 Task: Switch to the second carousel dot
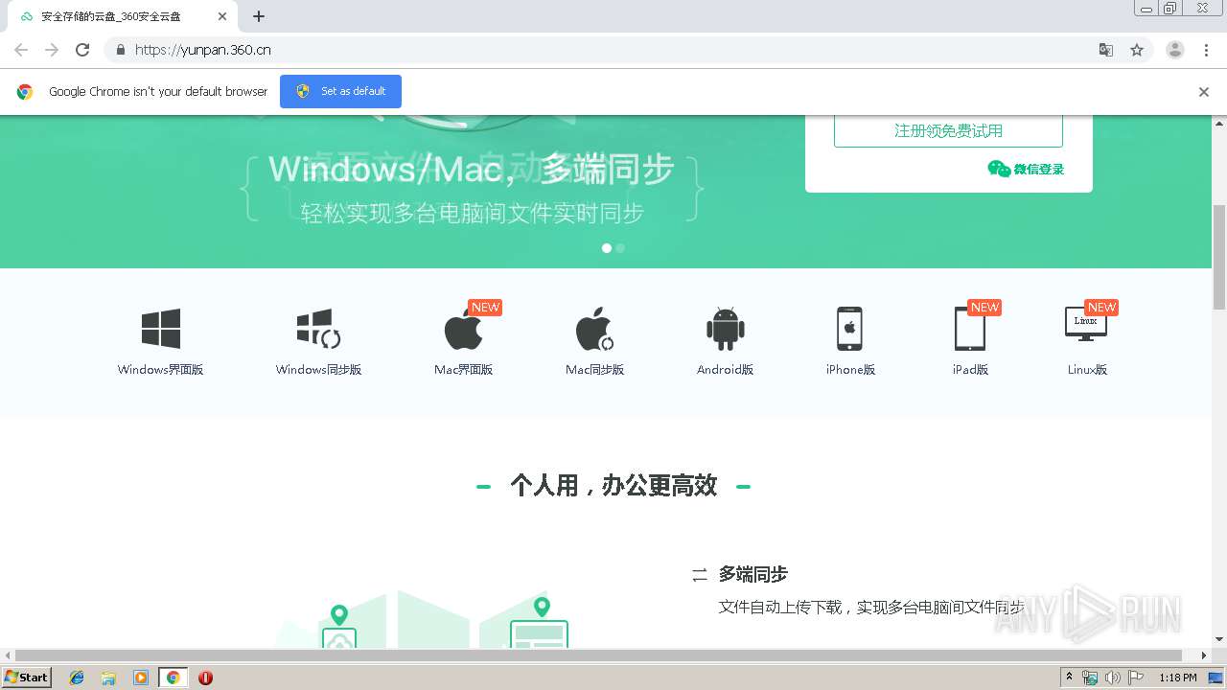pyautogui.click(x=620, y=248)
